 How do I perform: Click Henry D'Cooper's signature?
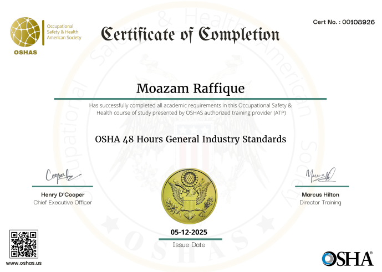[63, 176]
